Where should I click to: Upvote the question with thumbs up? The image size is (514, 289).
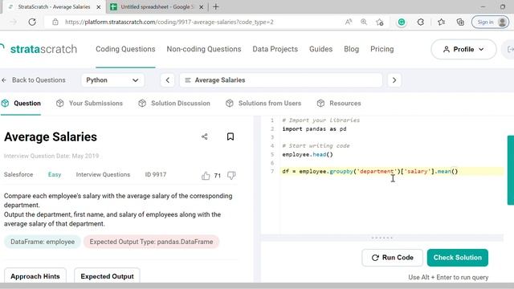206,176
